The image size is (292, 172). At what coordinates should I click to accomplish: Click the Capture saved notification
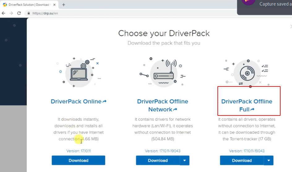point(264,7)
